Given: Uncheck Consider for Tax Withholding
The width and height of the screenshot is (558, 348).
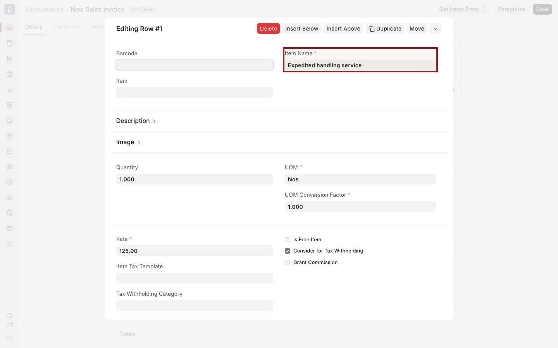Looking at the screenshot, I should pyautogui.click(x=288, y=251).
